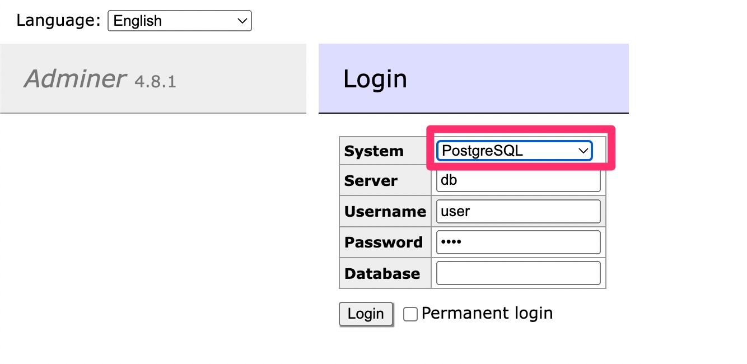
Task: Click the Server input field containing db
Action: click(x=518, y=180)
